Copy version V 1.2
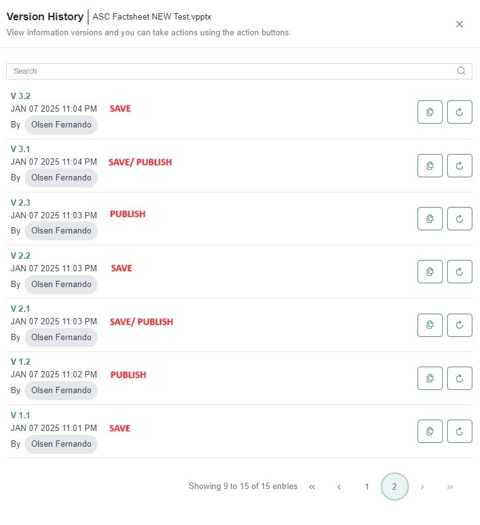This screenshot has width=480, height=525. (429, 379)
